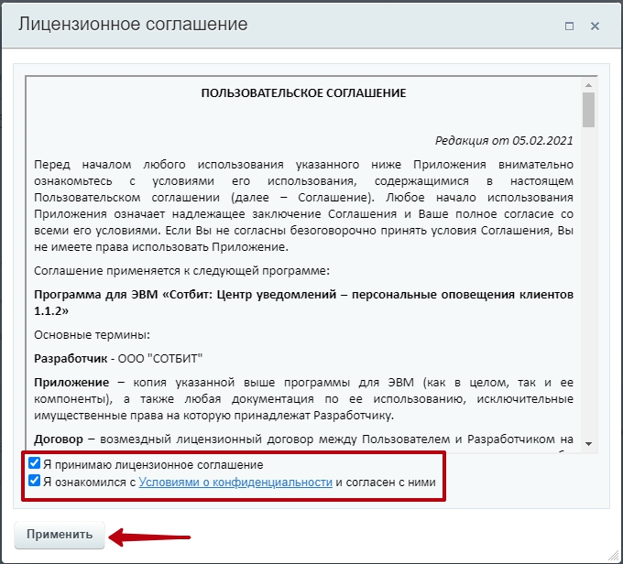Click the "Основные термины:" line

click(92, 335)
